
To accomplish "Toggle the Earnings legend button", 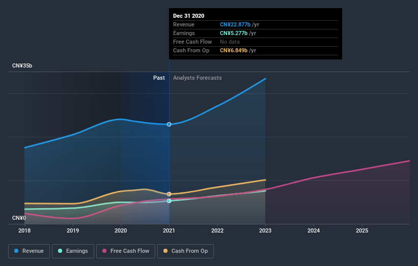I will point(73,251).
